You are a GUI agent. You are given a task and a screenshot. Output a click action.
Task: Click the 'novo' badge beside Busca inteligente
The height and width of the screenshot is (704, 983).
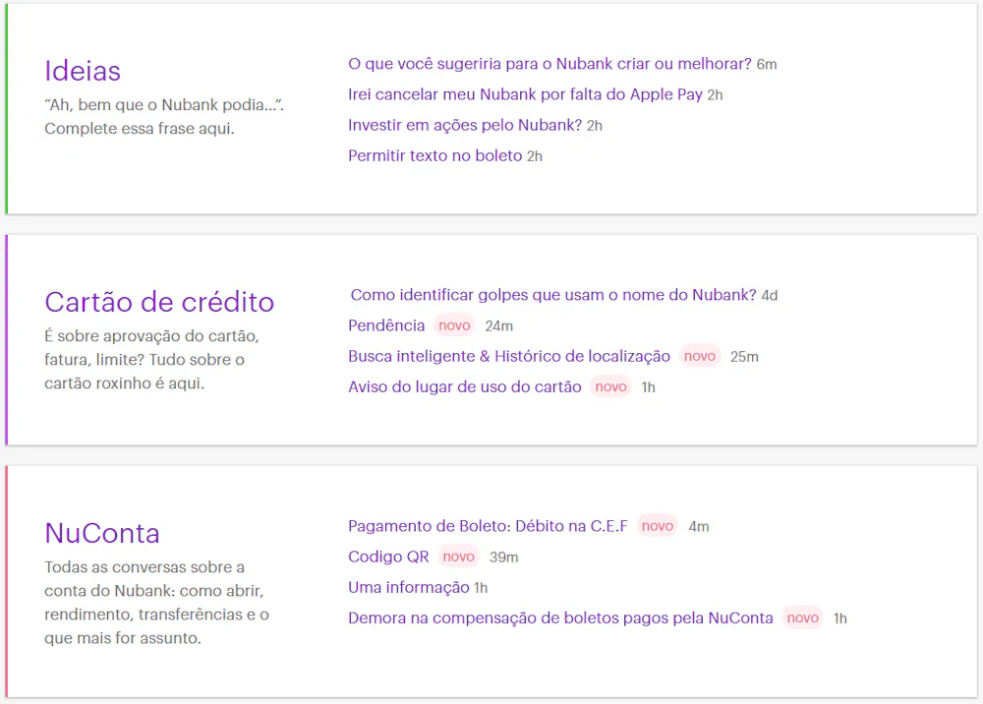click(x=700, y=357)
